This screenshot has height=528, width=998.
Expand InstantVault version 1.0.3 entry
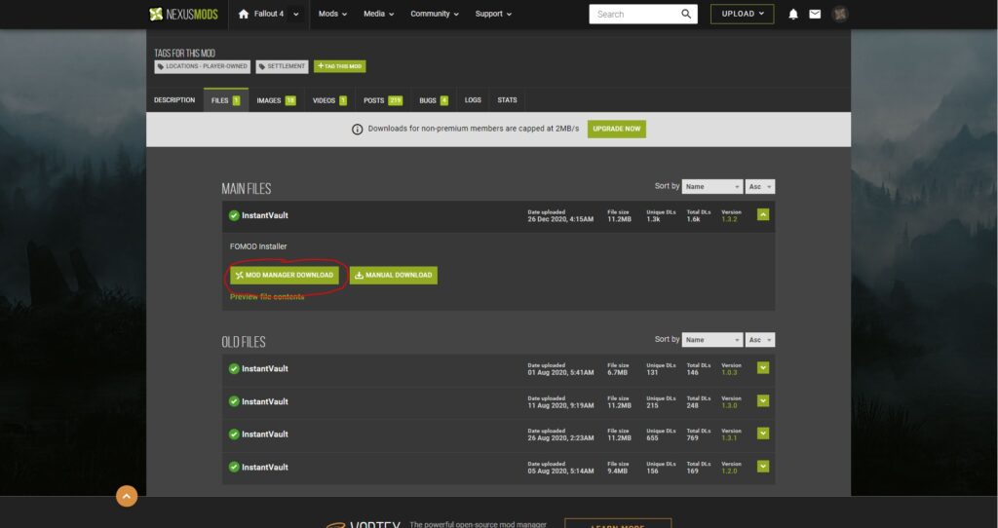(763, 368)
